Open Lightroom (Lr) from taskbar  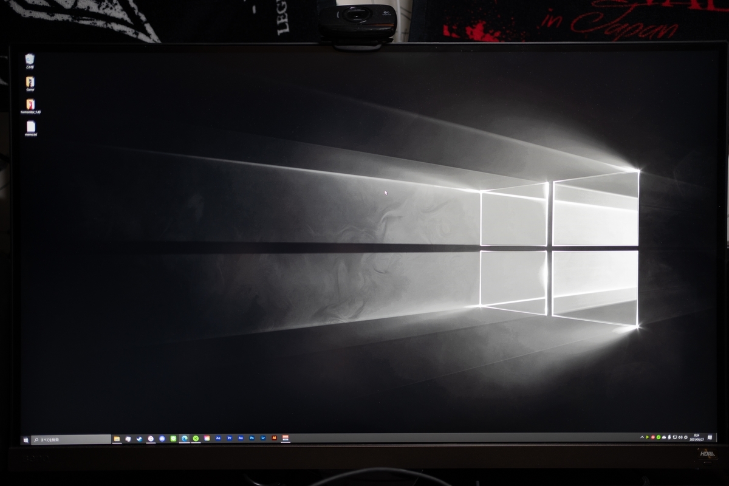tap(263, 438)
